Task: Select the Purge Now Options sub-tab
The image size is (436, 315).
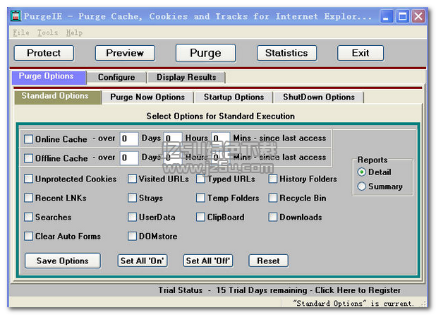Action: pos(147,97)
